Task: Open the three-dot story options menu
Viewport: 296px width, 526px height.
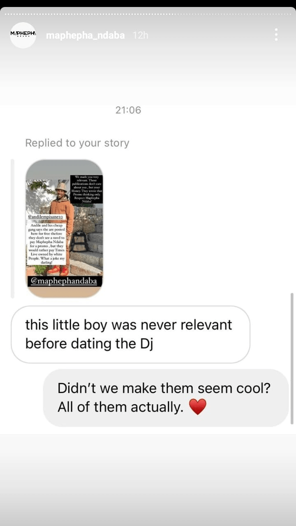Action: tap(276, 34)
